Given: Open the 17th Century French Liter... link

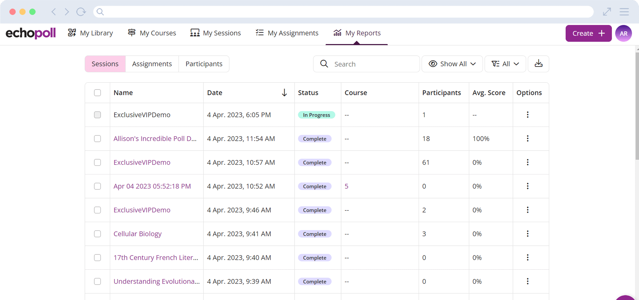Looking at the screenshot, I should click(156, 257).
